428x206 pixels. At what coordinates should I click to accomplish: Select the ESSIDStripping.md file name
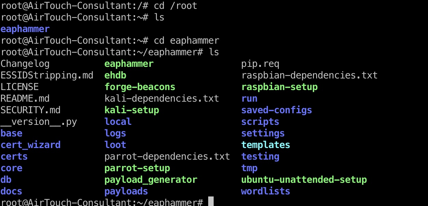coord(47,75)
